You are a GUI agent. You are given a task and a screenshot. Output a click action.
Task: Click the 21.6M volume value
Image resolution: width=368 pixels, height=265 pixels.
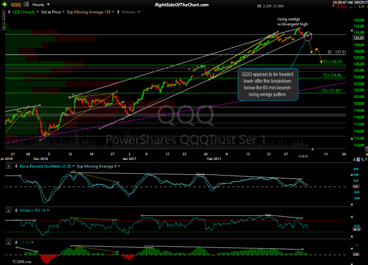[x=278, y=6]
